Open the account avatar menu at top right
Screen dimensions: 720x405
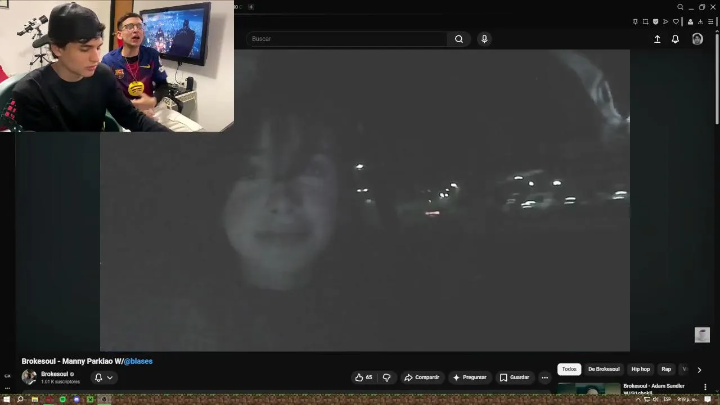click(697, 39)
